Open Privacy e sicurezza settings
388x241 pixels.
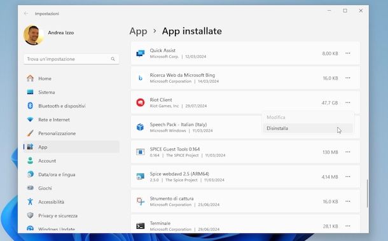click(71, 216)
